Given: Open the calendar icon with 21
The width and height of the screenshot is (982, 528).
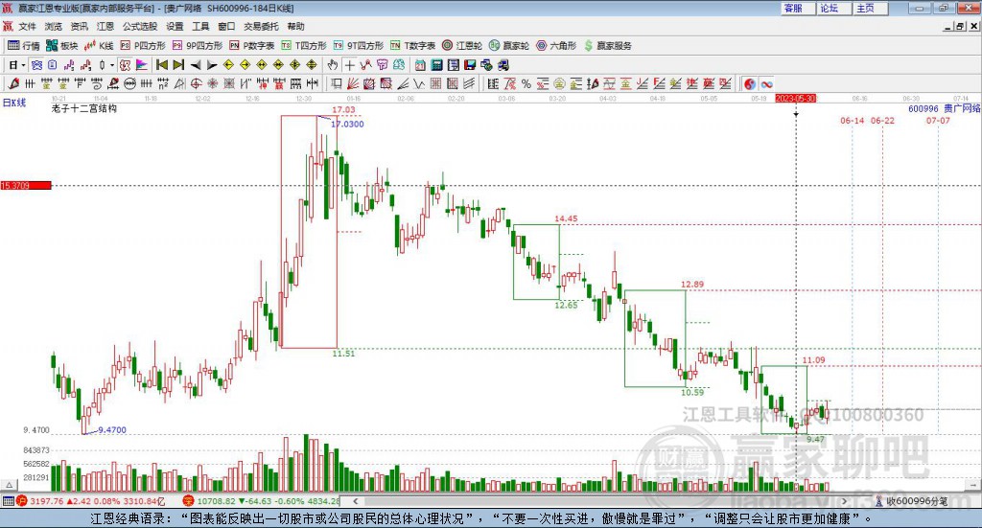Looking at the screenshot, I should [x=420, y=65].
